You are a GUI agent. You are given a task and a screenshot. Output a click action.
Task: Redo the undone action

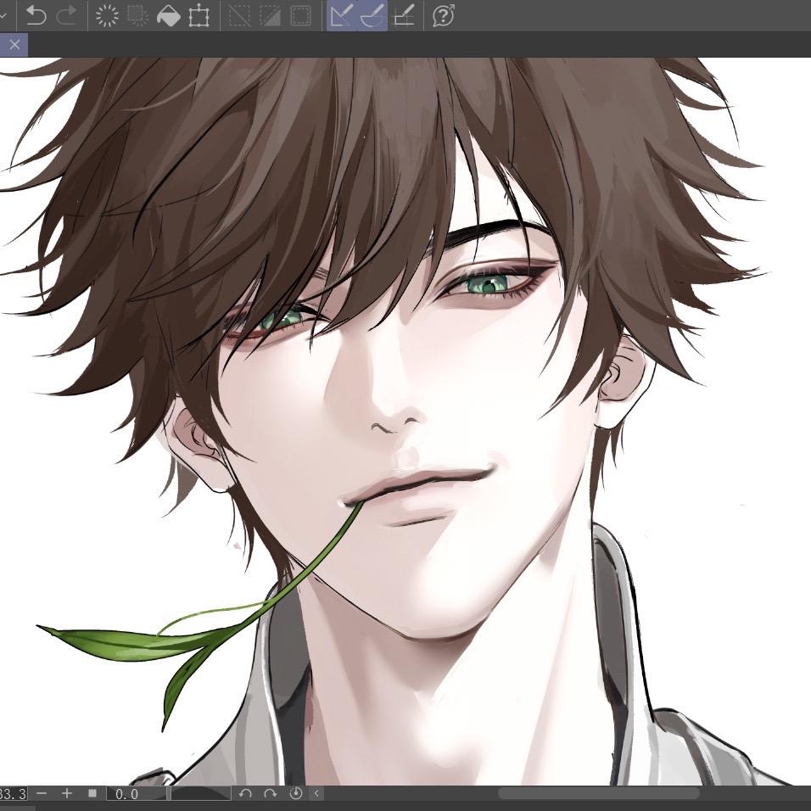(x=67, y=15)
